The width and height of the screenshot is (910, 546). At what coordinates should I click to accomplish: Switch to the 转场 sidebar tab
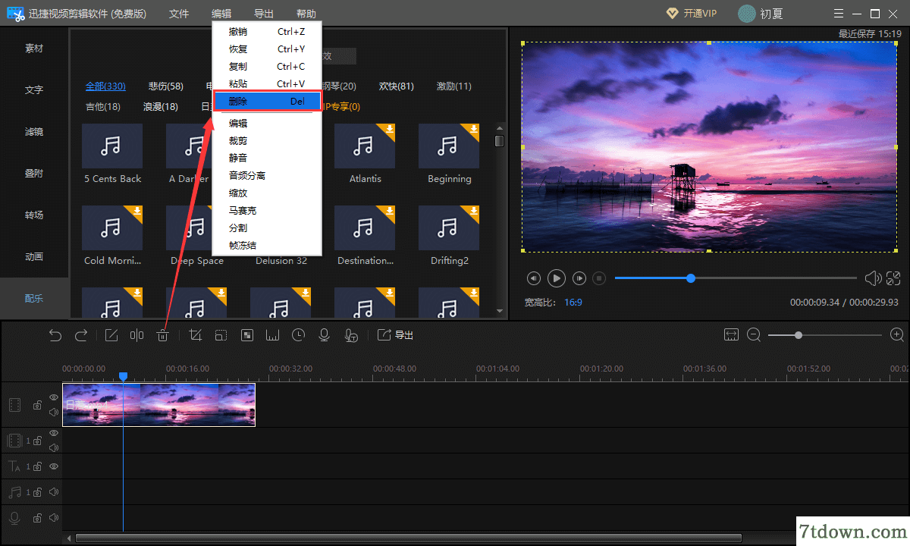(34, 215)
